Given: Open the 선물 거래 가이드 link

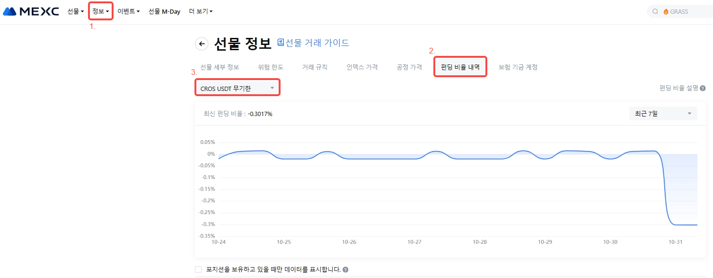Looking at the screenshot, I should (317, 43).
